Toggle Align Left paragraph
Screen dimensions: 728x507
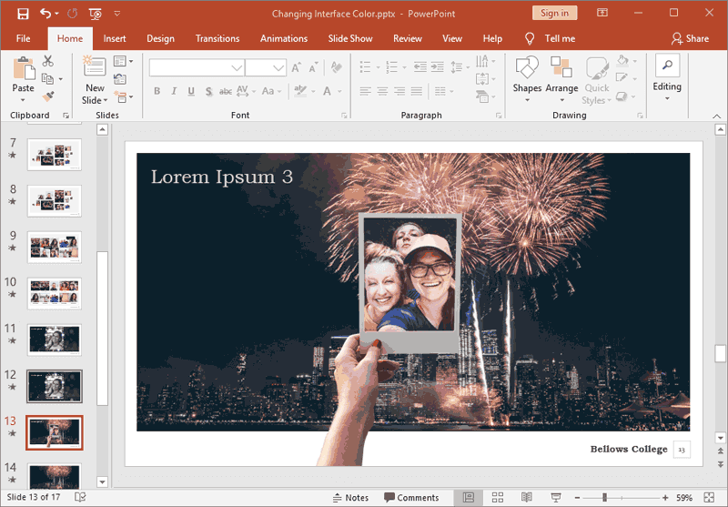coord(366,91)
